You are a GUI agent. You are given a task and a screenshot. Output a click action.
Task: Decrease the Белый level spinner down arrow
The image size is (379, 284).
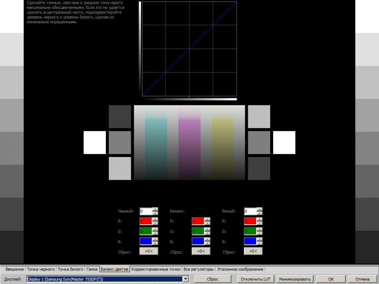260,213
